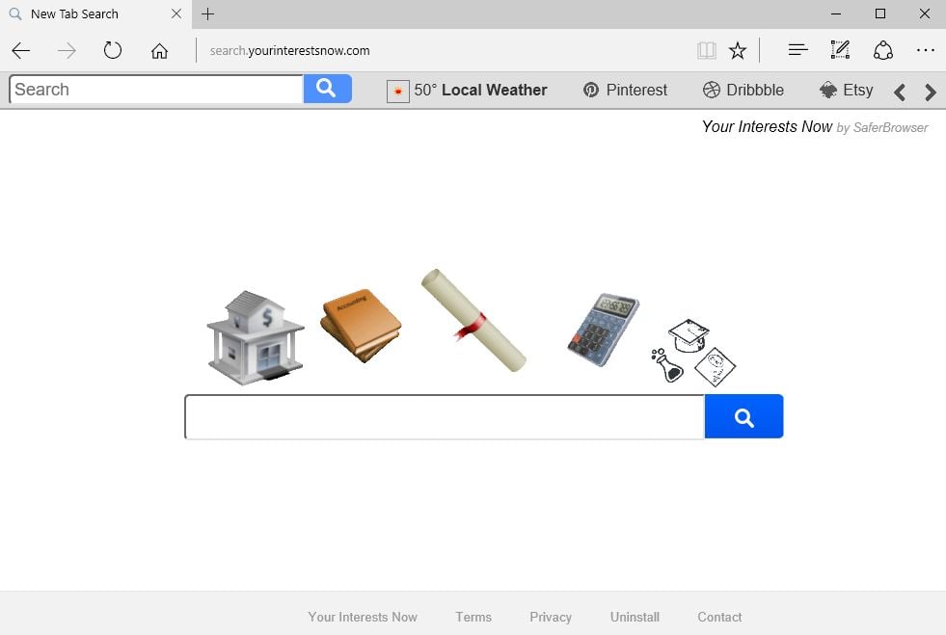Screen dimensions: 946x635
Task: Refresh the current page
Action: (112, 50)
